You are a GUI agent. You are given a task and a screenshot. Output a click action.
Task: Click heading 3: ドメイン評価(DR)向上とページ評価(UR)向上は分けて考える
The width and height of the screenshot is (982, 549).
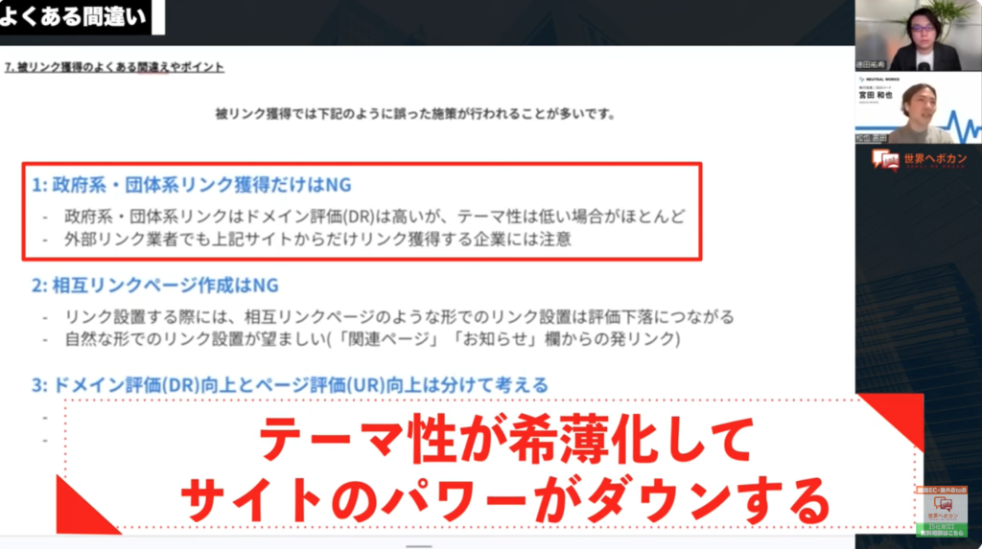pos(290,384)
